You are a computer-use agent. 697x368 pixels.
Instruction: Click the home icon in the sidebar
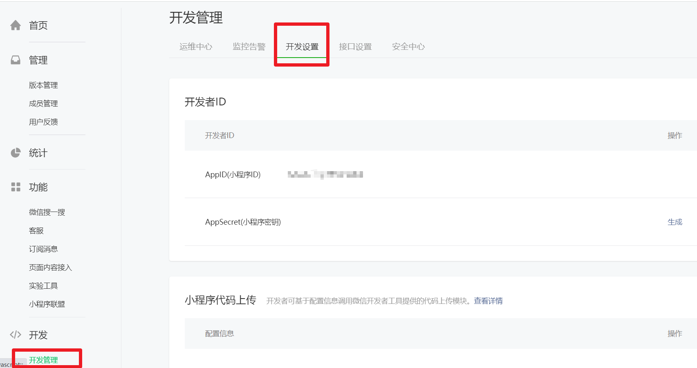click(x=16, y=25)
